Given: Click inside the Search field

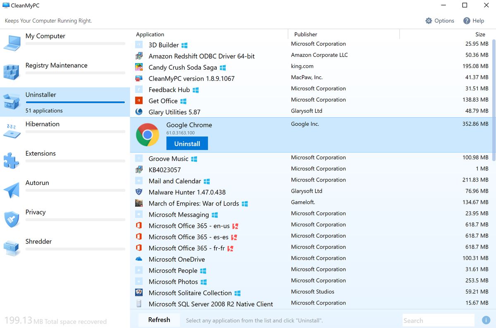Looking at the screenshot, I should [438, 320].
